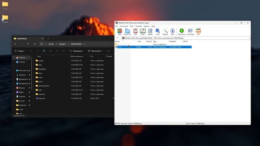Image resolution: width=260 pixels, height=146 pixels.
Task: Click 'plugins' in Explorer breadcrumb
Action: (62, 44)
